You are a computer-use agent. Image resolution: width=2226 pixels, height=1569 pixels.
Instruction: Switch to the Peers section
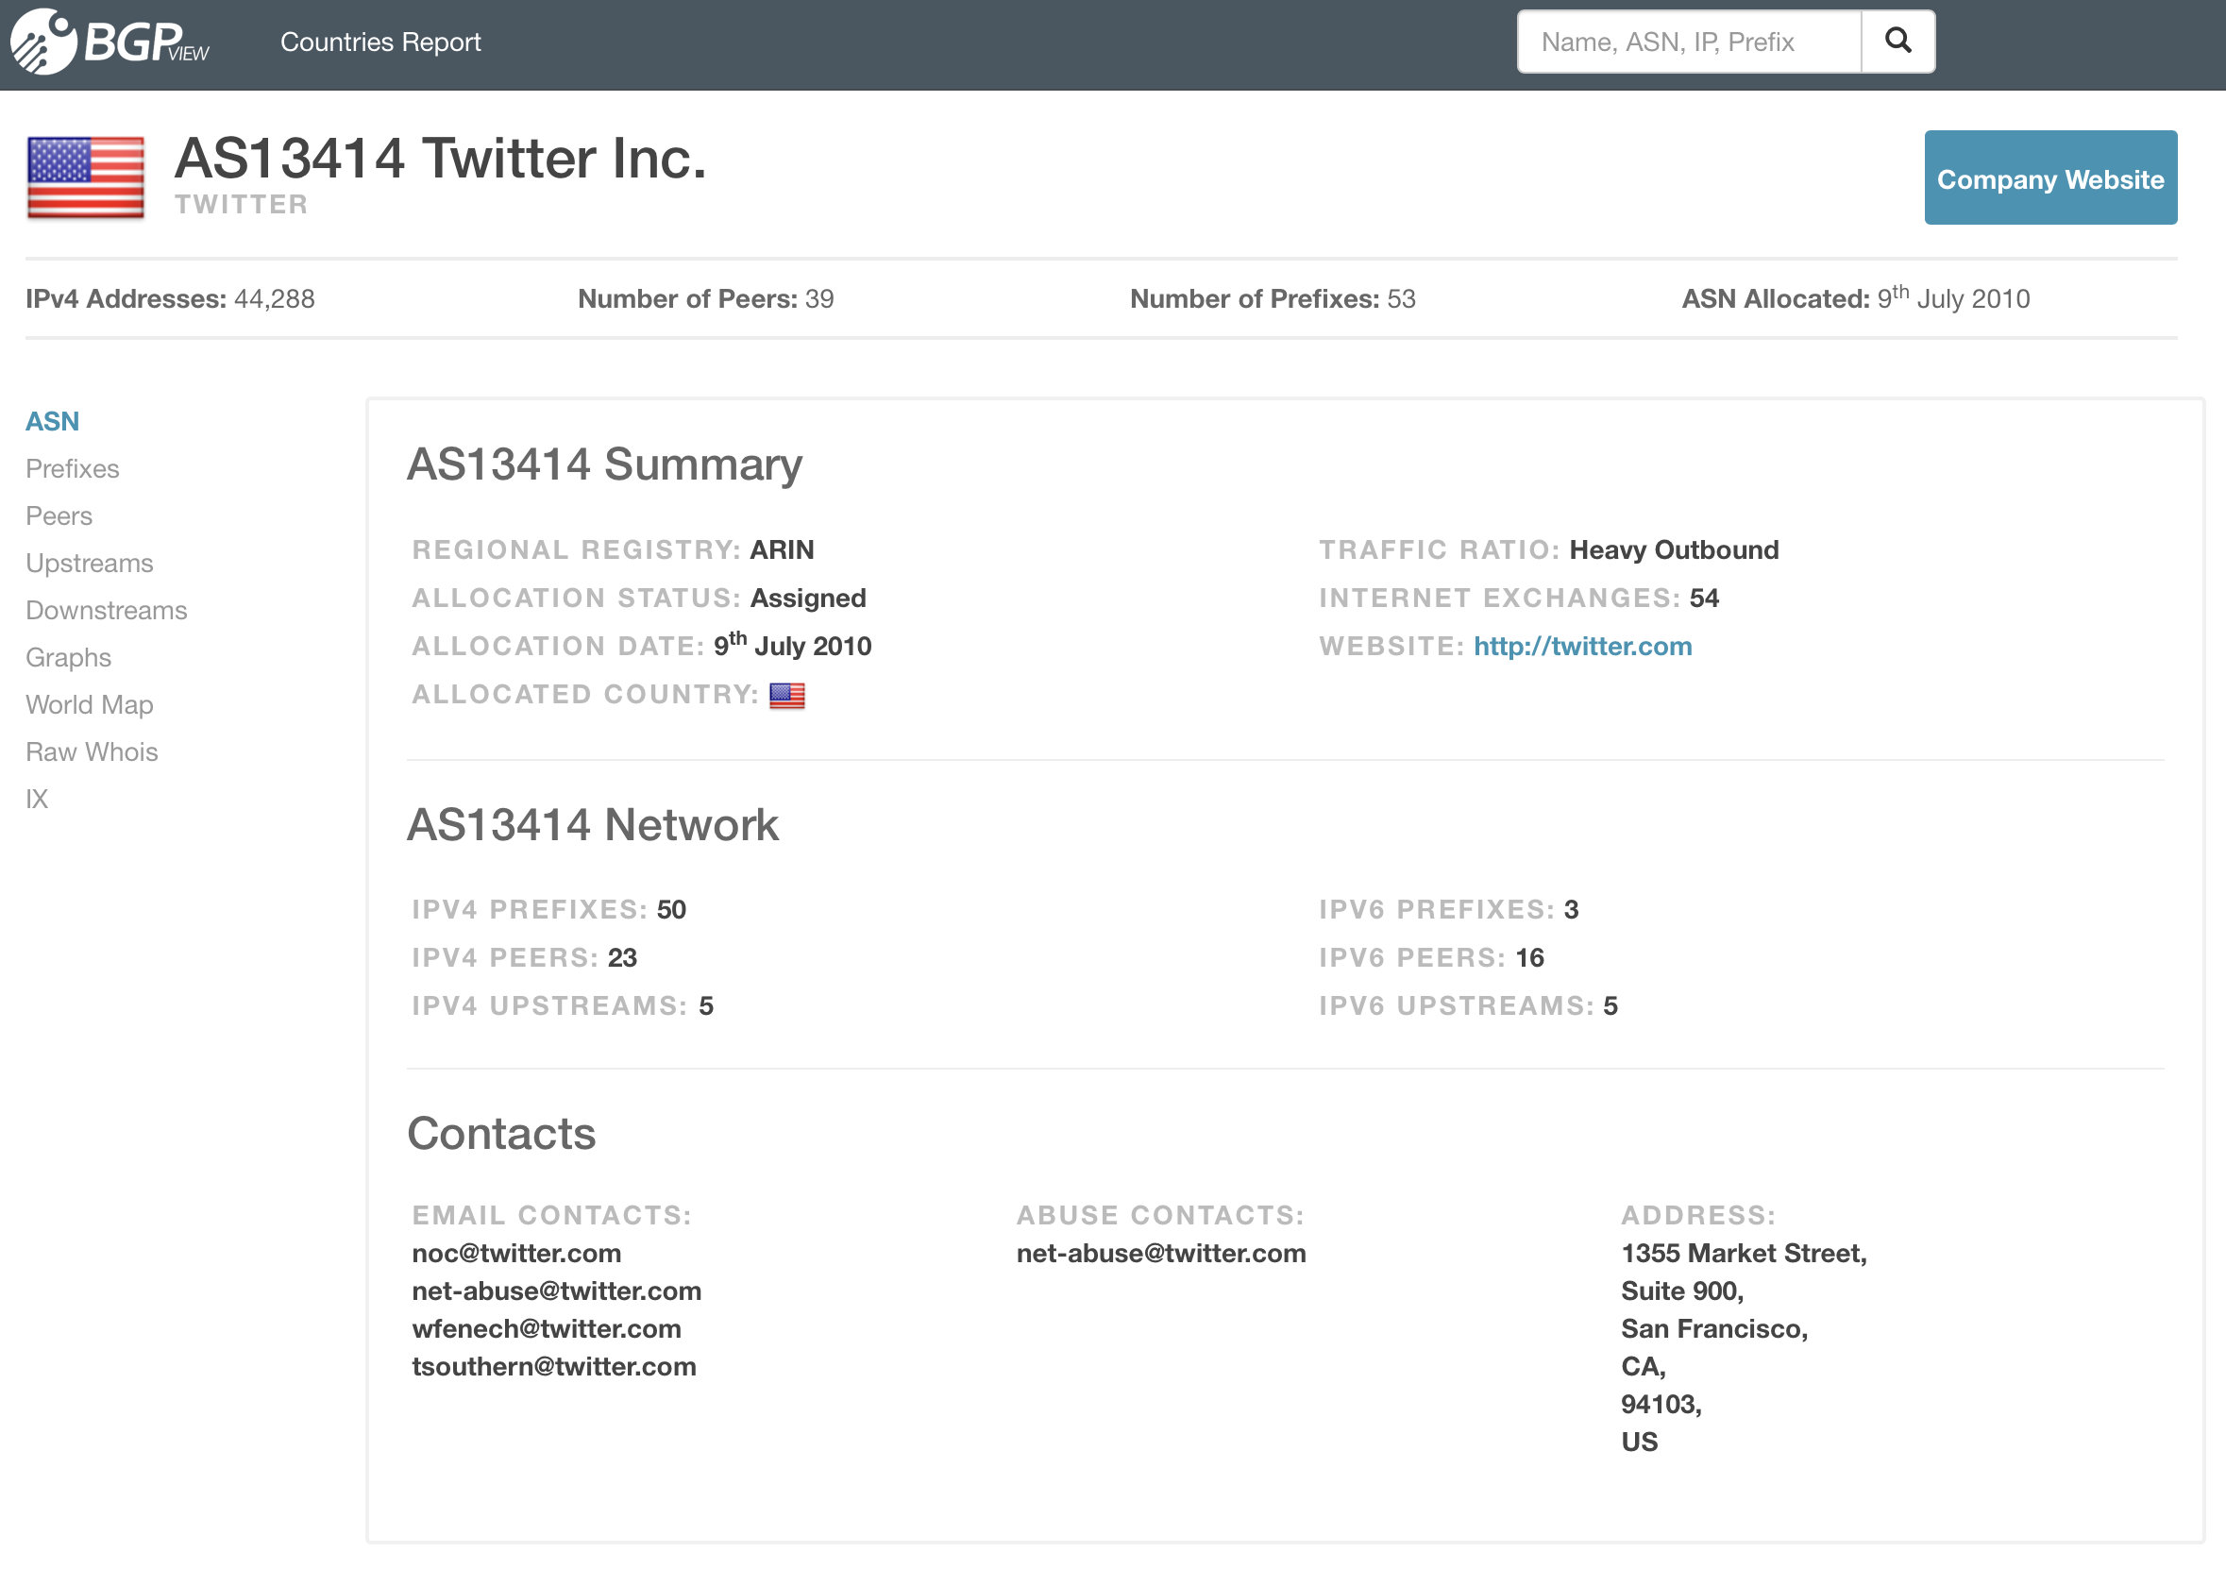coord(59,515)
